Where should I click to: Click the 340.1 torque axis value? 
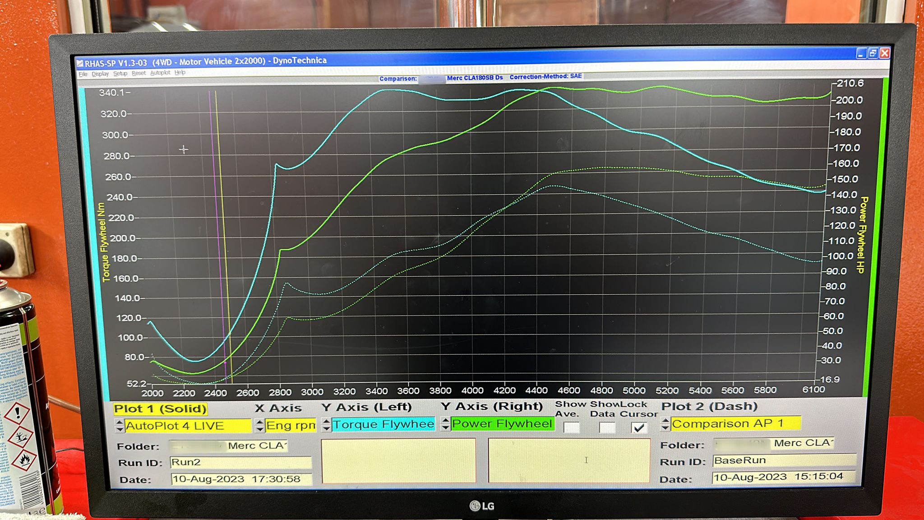click(111, 93)
